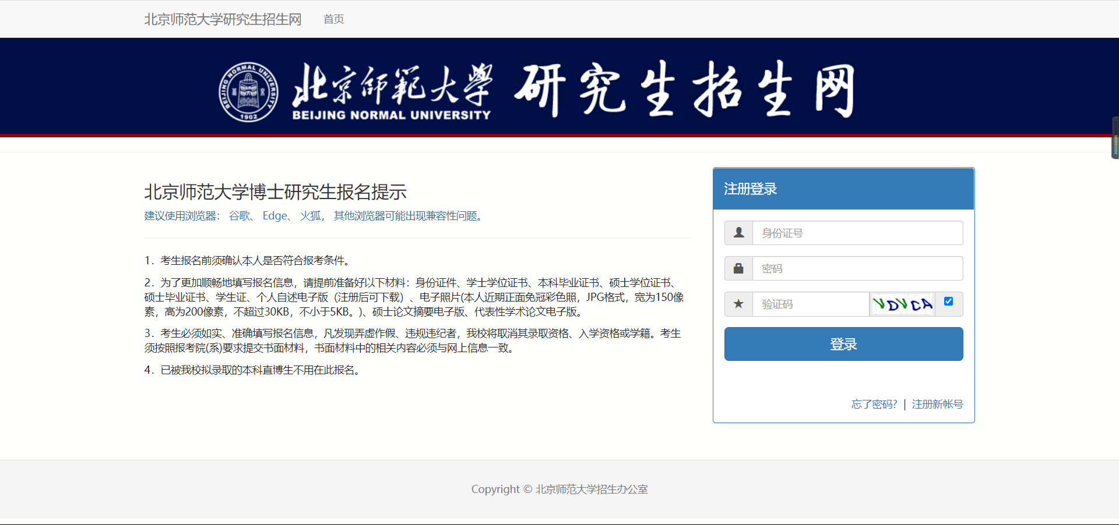Click the Copyright 北京师范大学招生办公室 footer text
This screenshot has height=525, width=1119.
(559, 489)
